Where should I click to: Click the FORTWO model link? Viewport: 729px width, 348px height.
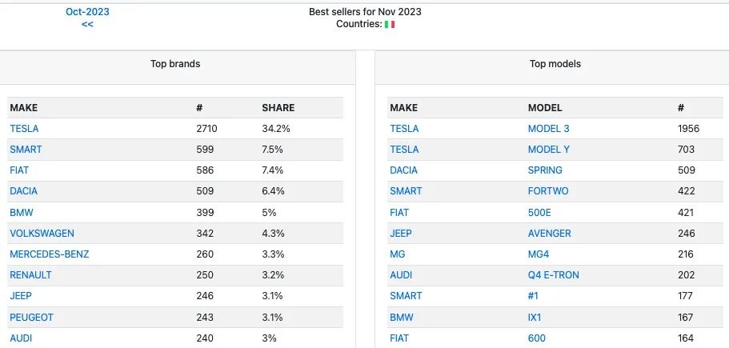click(x=548, y=191)
